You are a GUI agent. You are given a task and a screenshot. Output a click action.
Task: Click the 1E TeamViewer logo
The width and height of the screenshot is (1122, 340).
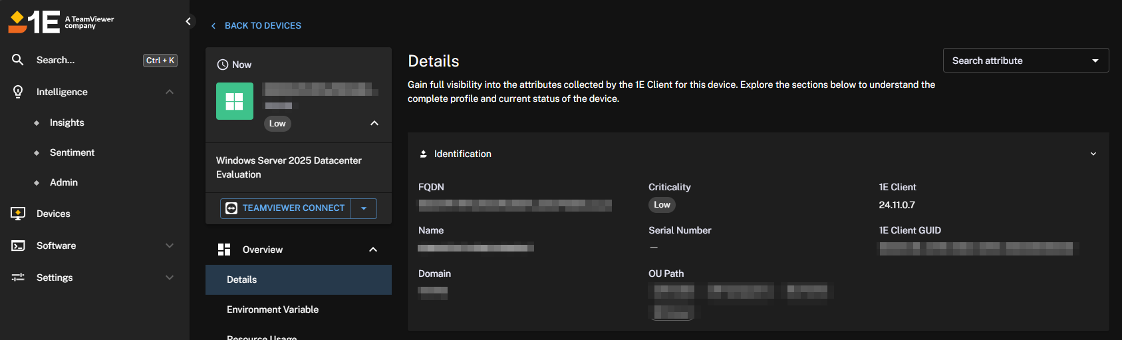[61, 22]
